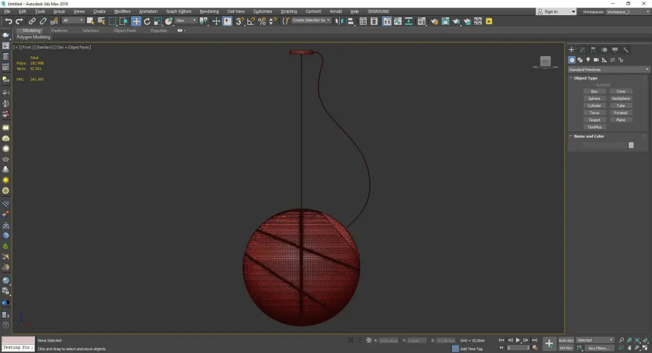Activate the Select and Scale tool

(x=158, y=21)
